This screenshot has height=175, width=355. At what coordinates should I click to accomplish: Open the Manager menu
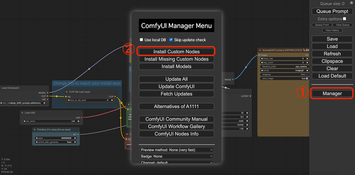[332, 94]
